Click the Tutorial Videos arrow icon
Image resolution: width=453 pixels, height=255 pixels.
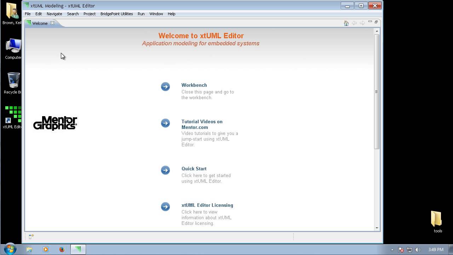tap(165, 123)
